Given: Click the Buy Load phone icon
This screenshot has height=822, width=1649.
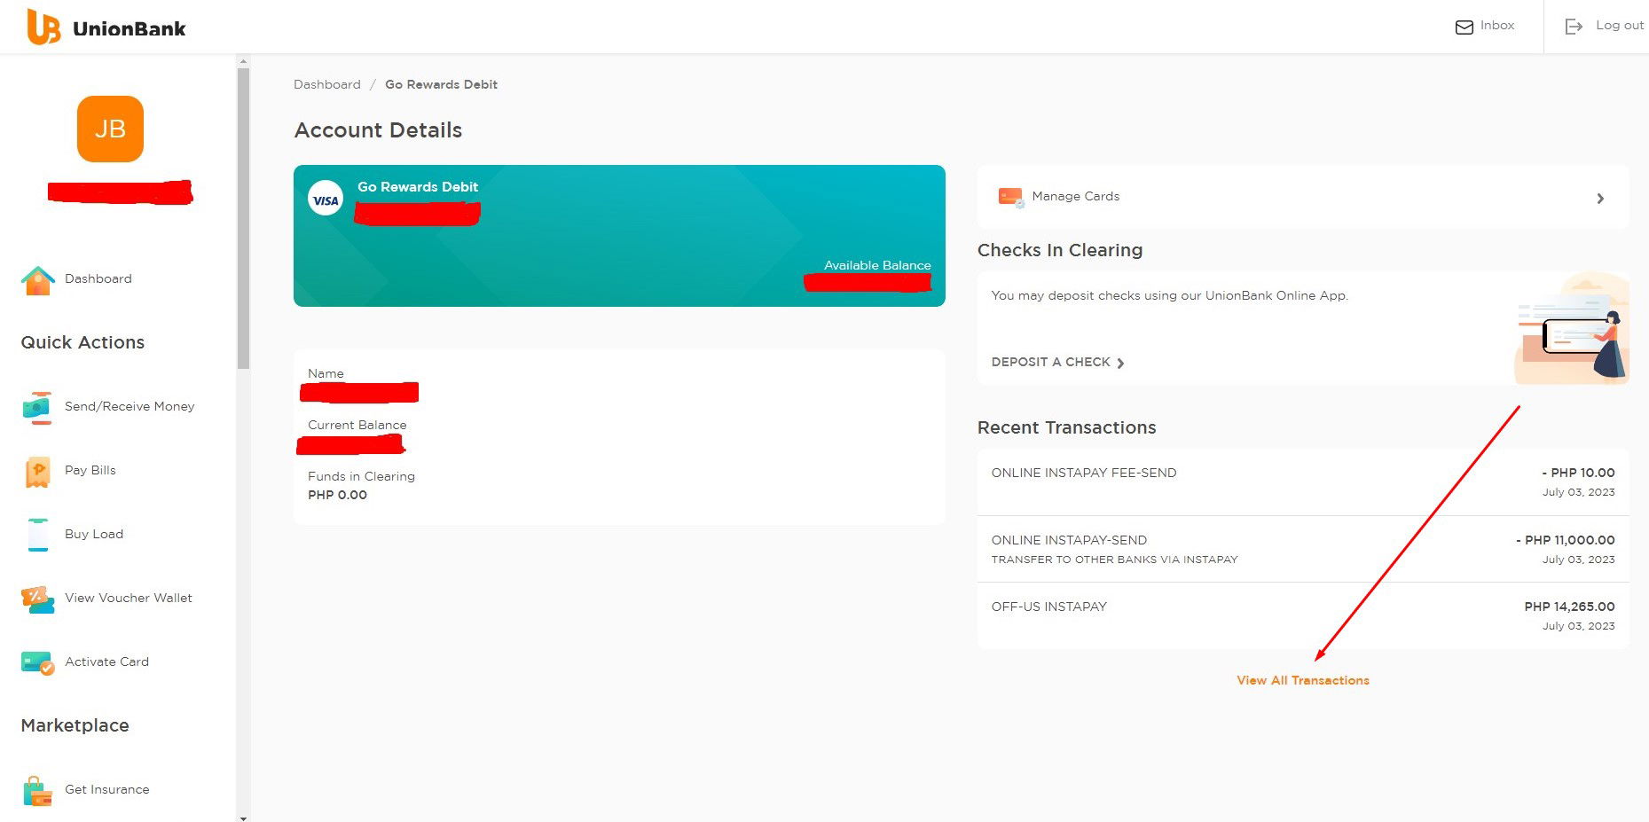Looking at the screenshot, I should [x=37, y=535].
